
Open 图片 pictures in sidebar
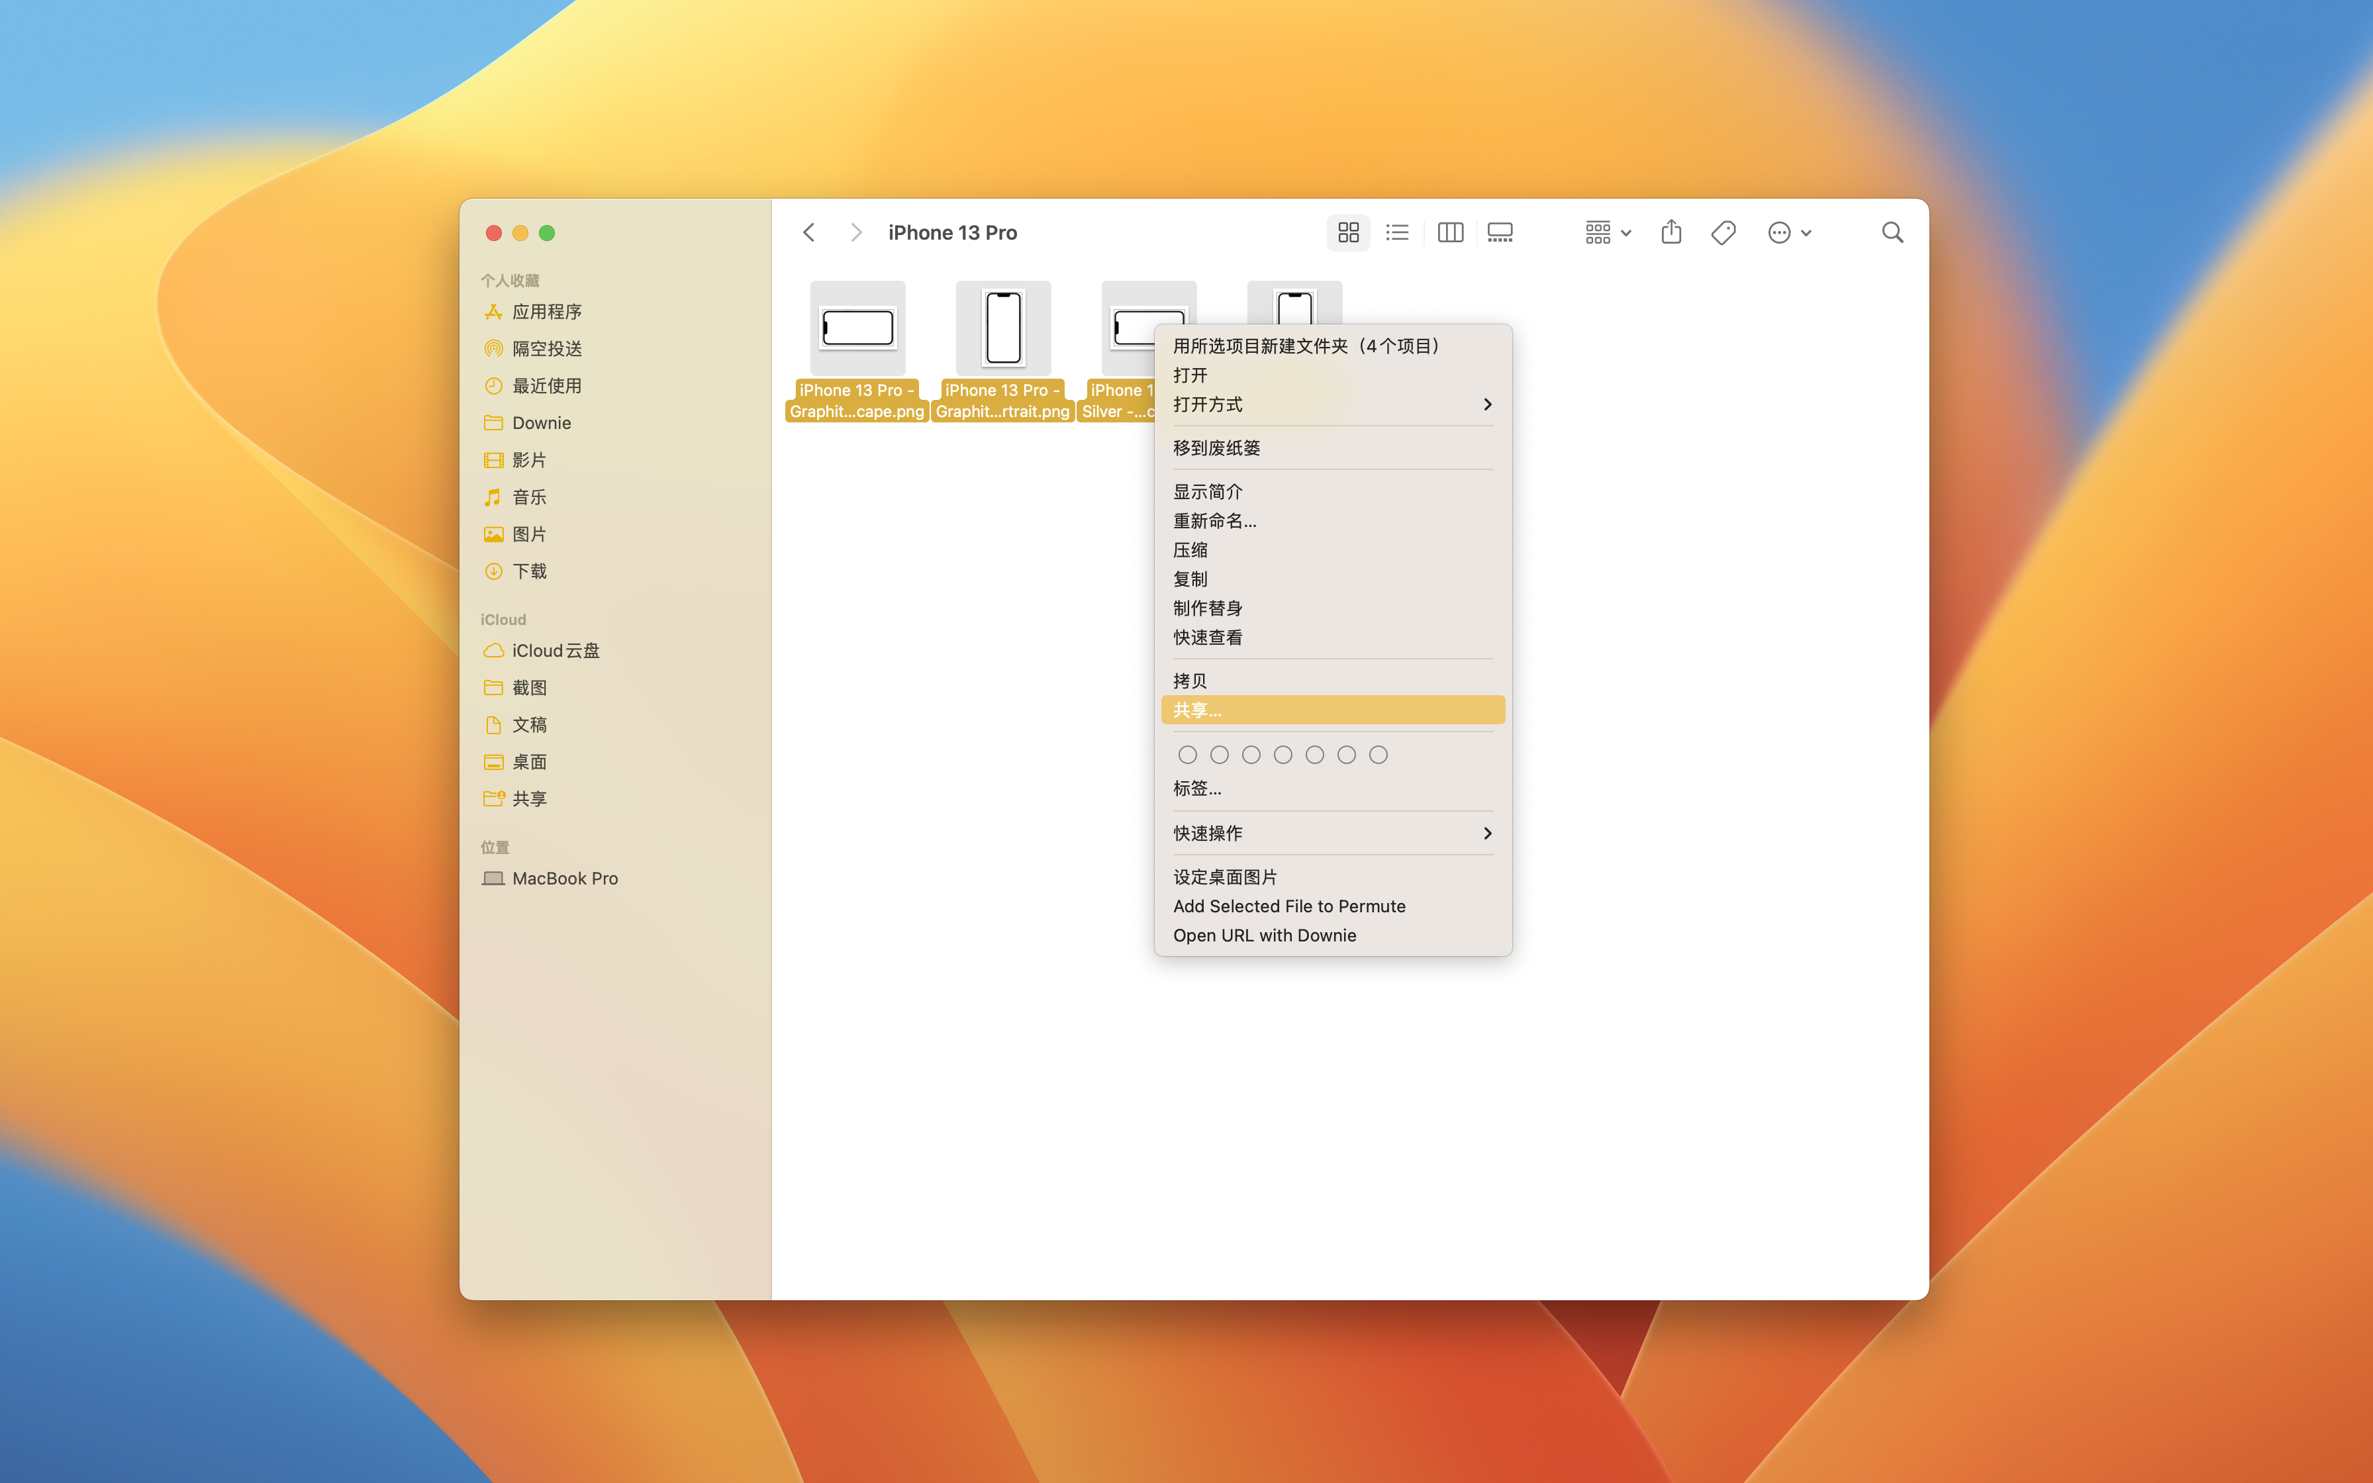(616, 534)
